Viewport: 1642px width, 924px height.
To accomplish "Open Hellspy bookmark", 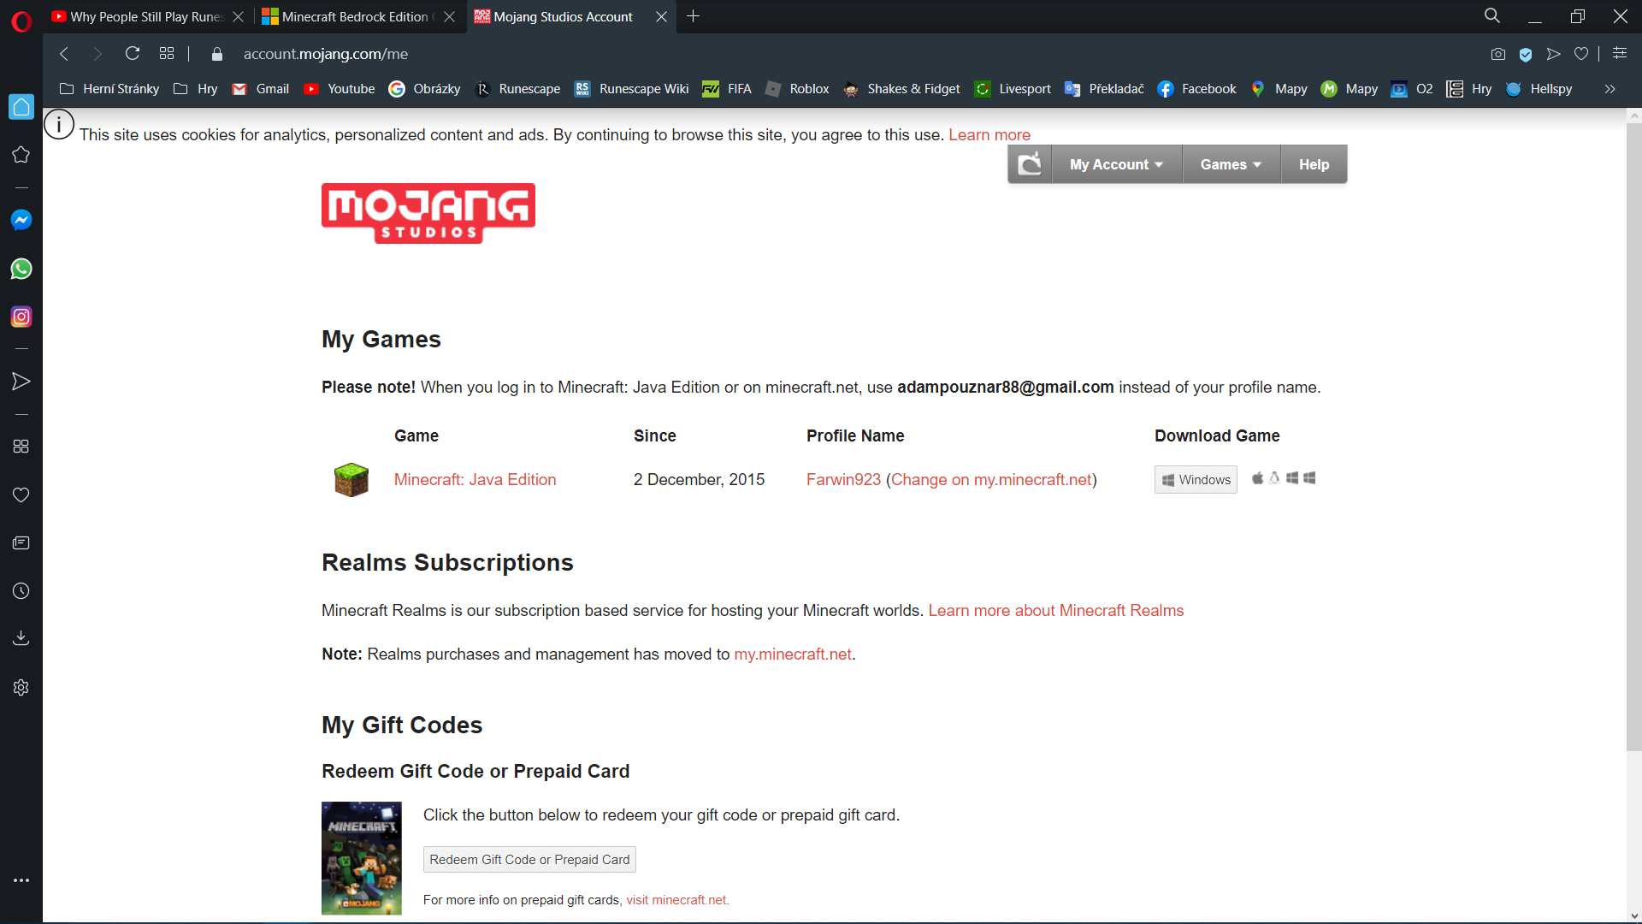I will click(x=1539, y=89).
